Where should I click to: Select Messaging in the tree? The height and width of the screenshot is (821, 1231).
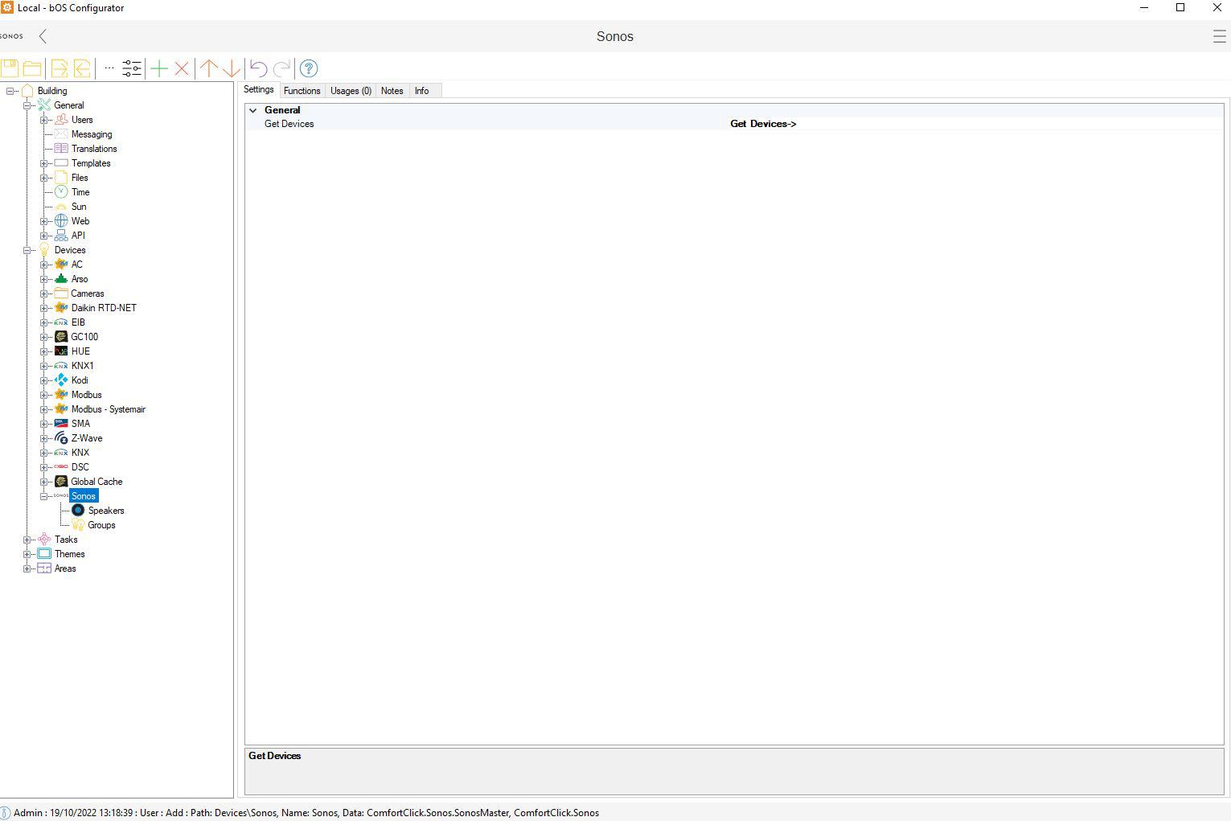click(92, 134)
